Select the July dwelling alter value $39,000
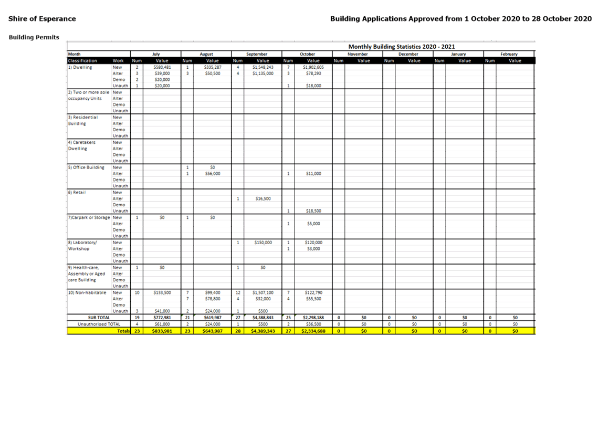This screenshot has width=609, height=431. click(162, 73)
